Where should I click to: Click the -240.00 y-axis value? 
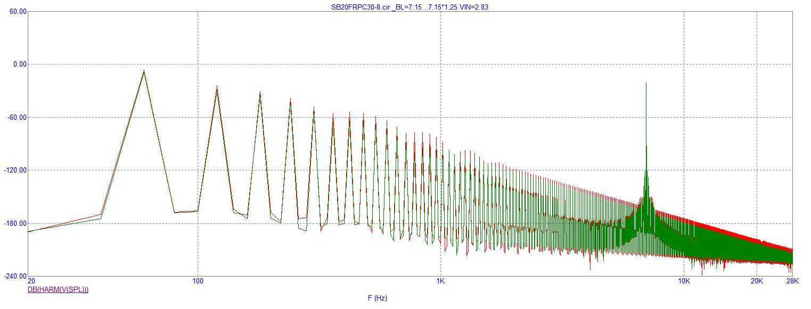click(x=15, y=277)
